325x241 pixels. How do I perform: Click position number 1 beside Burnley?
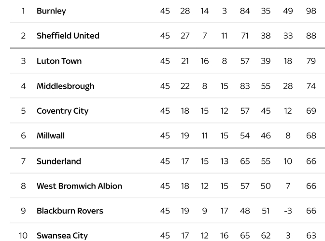tap(23, 11)
